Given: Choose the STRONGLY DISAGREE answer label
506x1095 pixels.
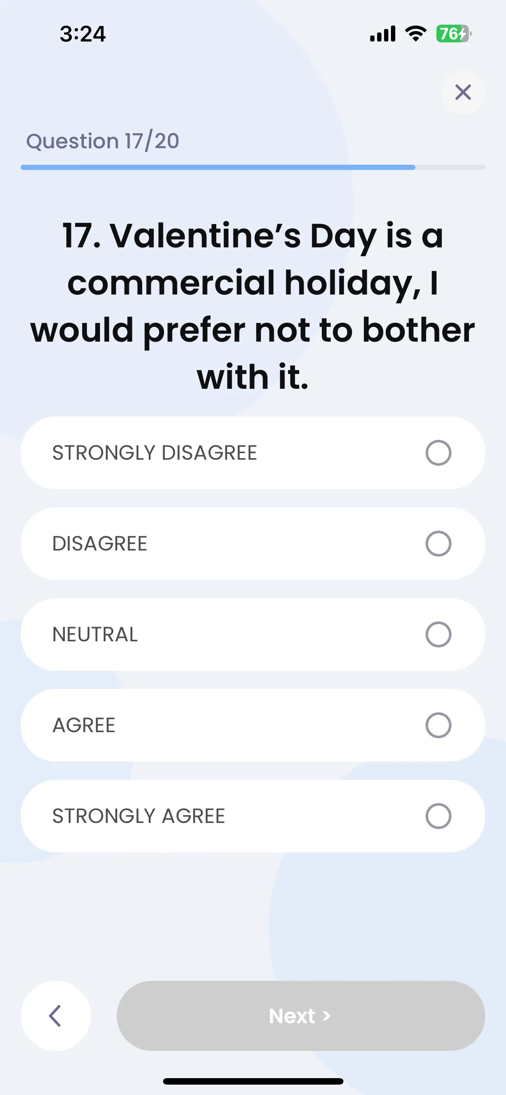Looking at the screenshot, I should click(155, 453).
